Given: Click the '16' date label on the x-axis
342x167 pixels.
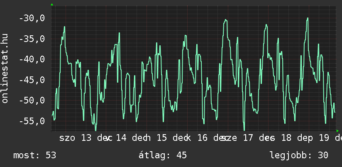Looking at the screenshot, I should (x=202, y=138).
